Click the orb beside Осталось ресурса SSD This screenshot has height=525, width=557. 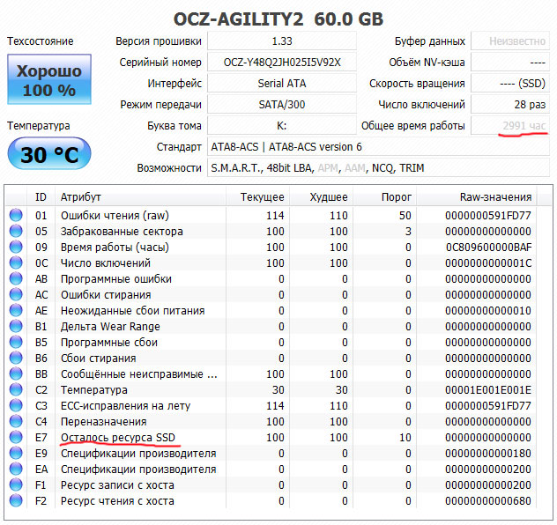(x=16, y=437)
